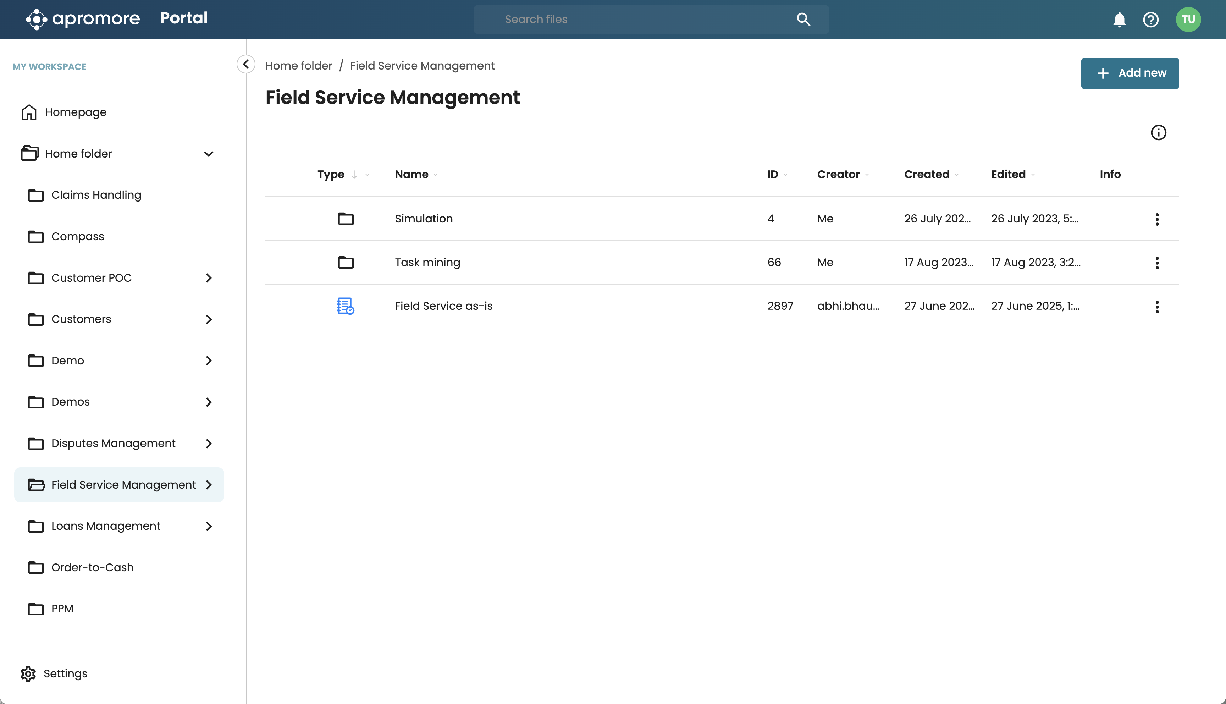Click Field Service Management breadcrumb
Screen dimensions: 1226x704
click(422, 66)
